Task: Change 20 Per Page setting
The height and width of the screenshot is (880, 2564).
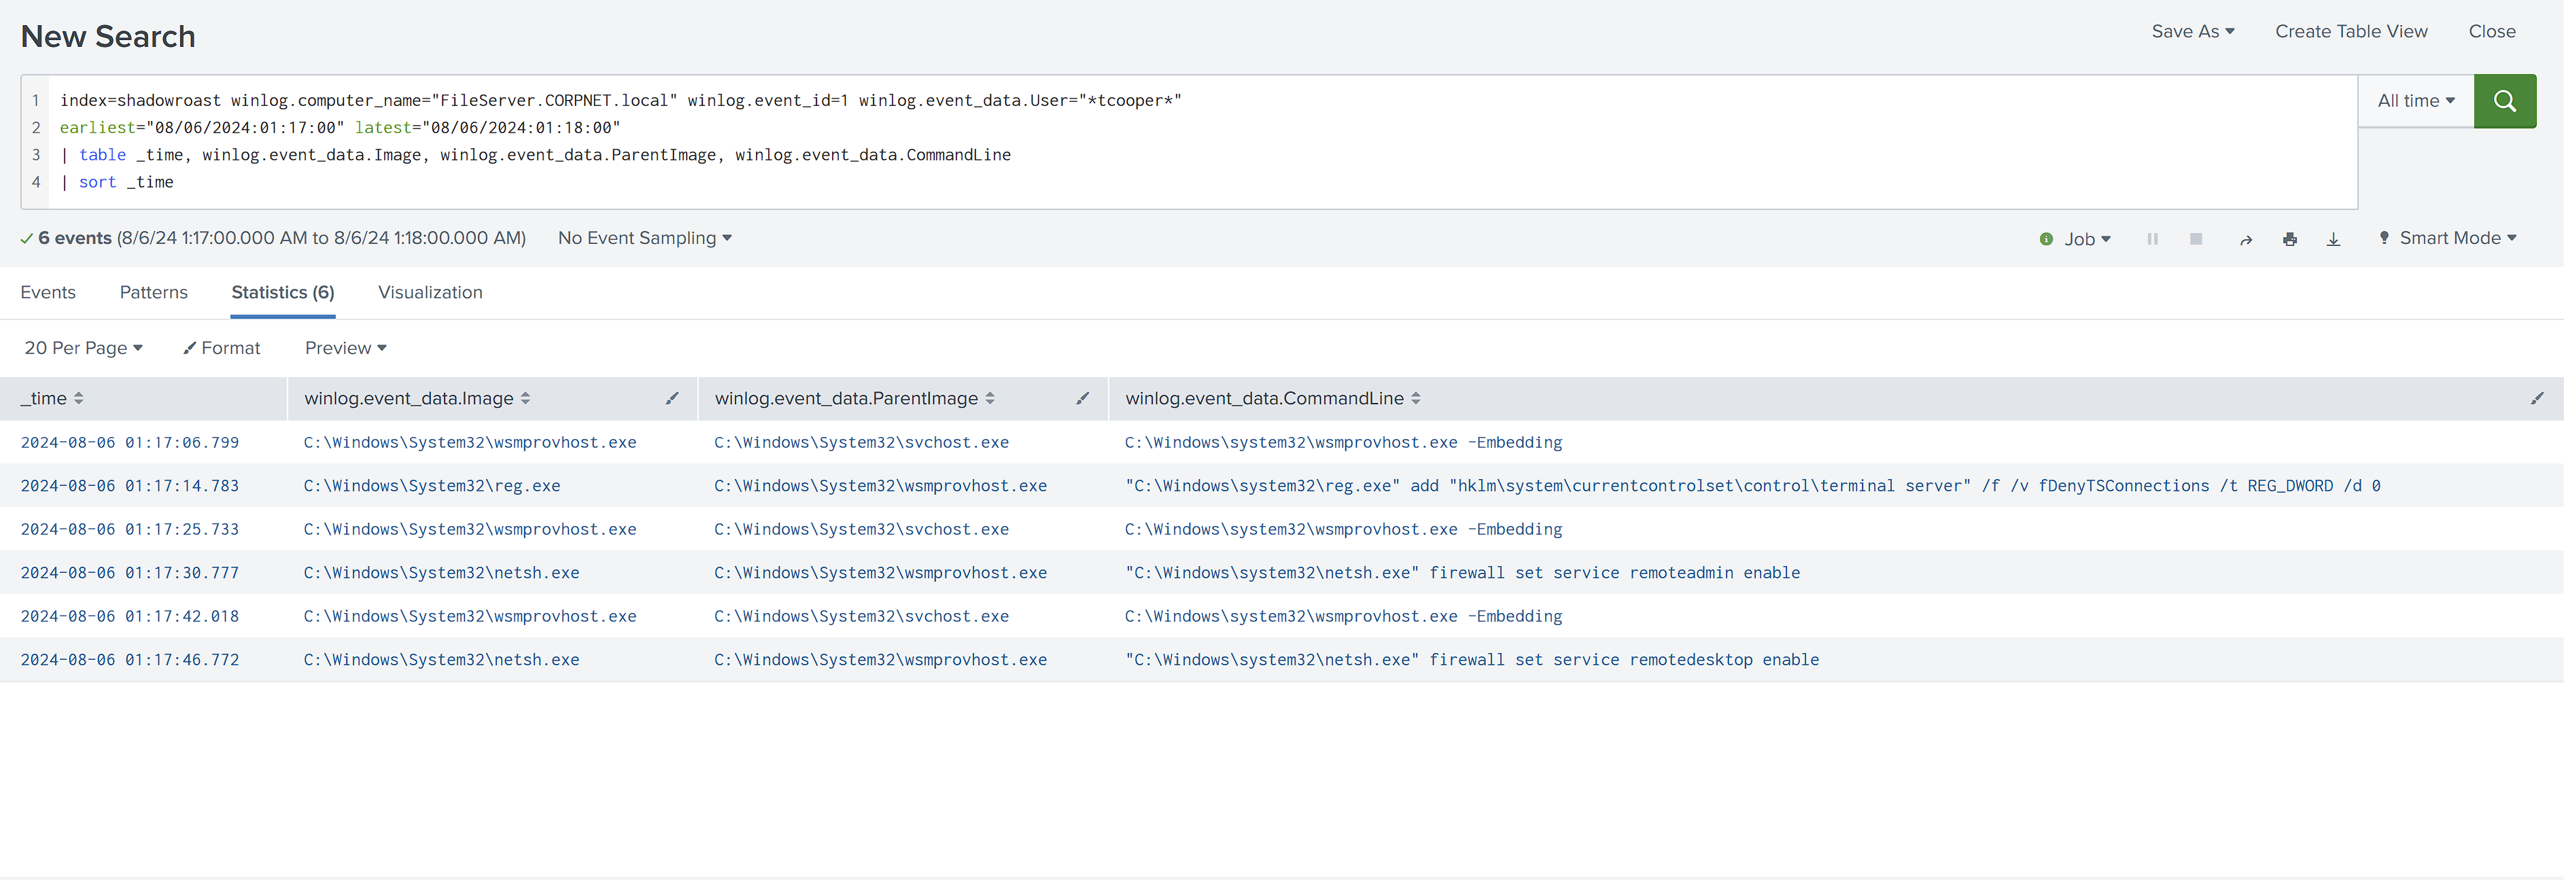Action: point(84,349)
